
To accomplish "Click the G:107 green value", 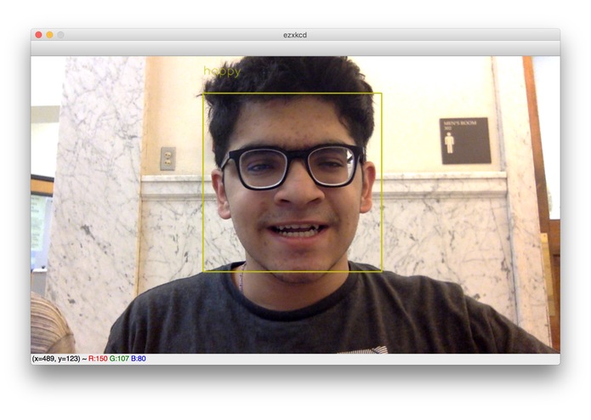I will 119,359.
